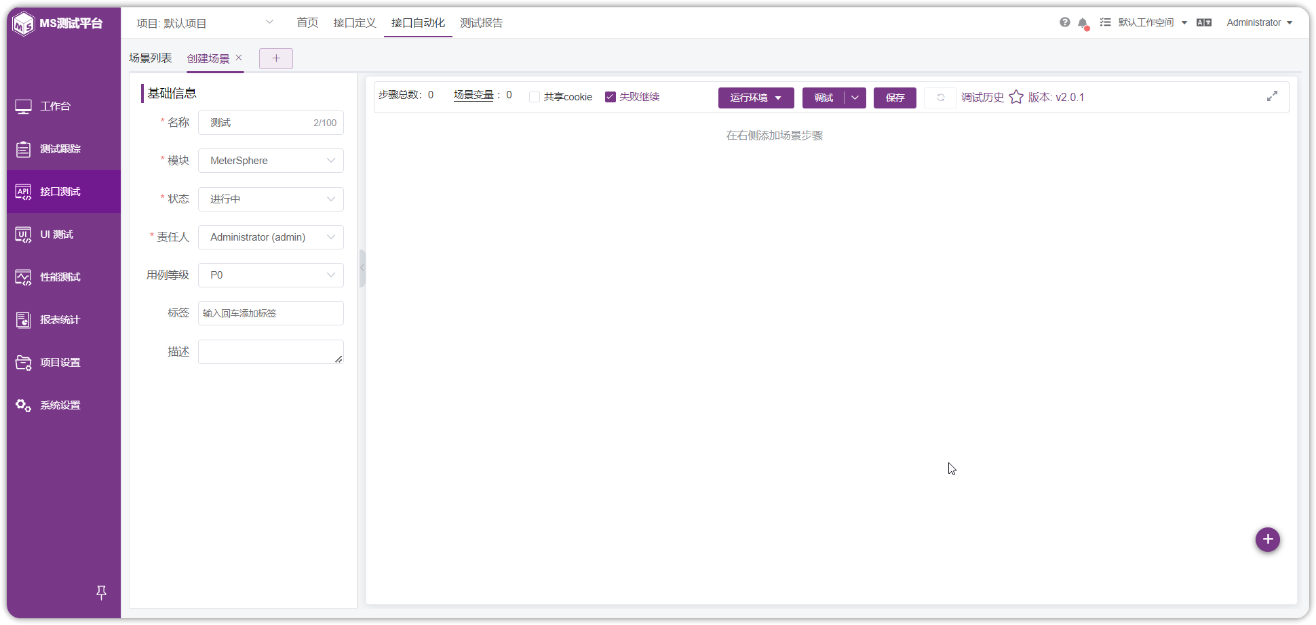
Task: Open the 责任人 Administrator dropdown
Action: click(271, 237)
